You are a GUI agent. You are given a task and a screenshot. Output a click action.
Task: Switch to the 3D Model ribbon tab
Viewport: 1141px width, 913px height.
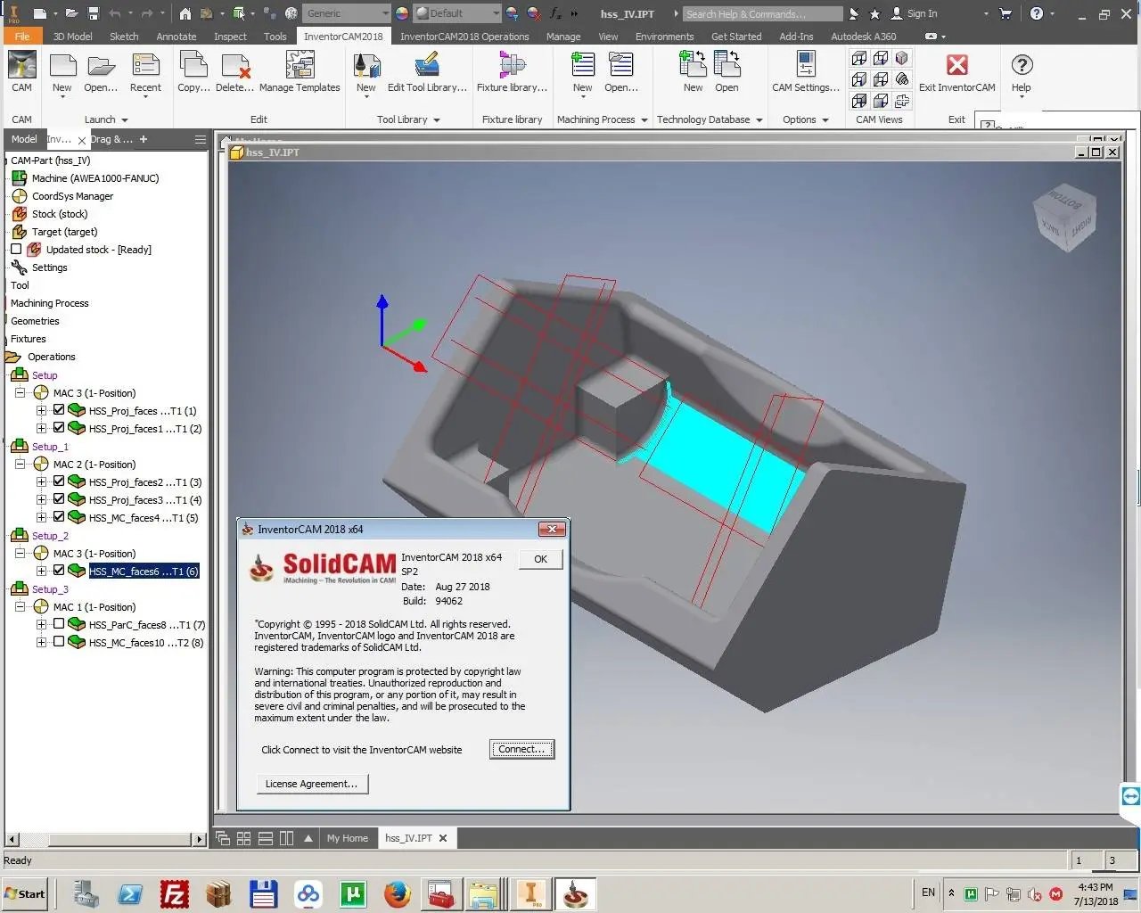[x=72, y=37]
